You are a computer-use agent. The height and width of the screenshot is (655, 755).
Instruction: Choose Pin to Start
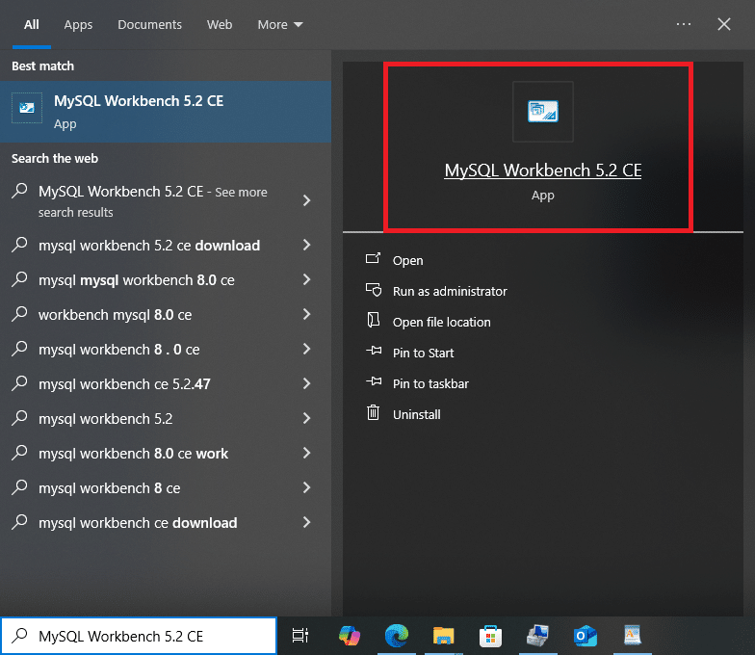(424, 353)
